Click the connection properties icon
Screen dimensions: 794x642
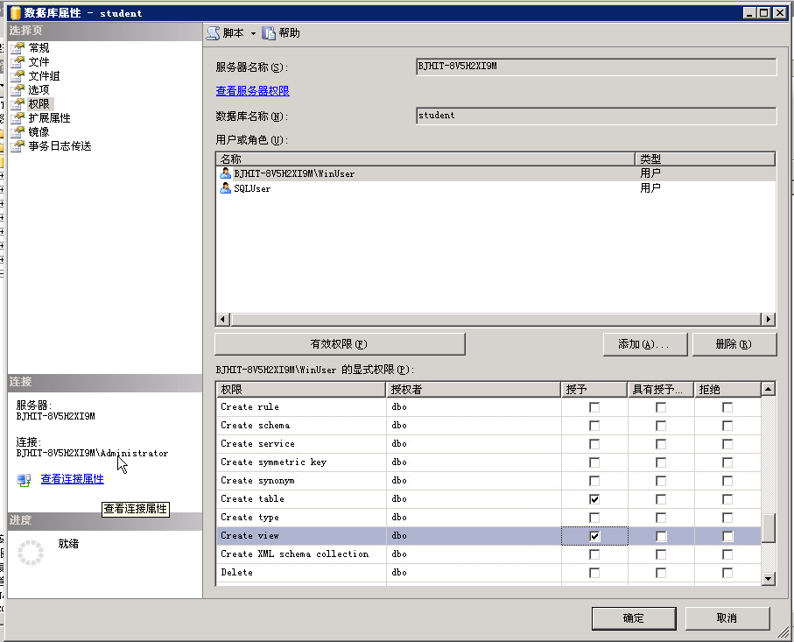24,479
